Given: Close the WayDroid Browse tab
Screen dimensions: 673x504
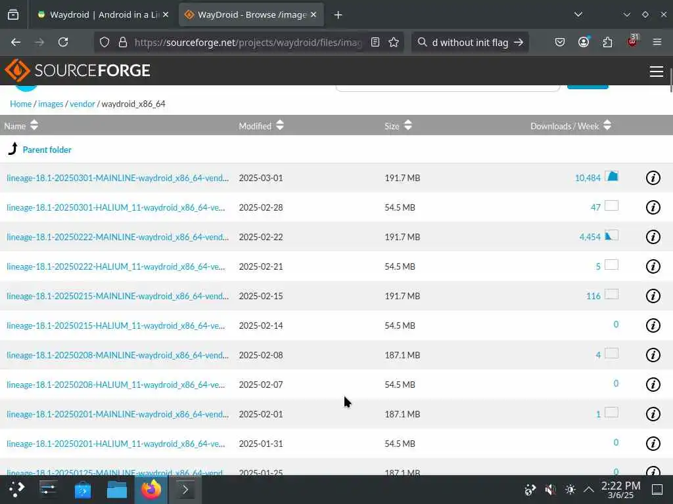Looking at the screenshot, I should coord(313,15).
